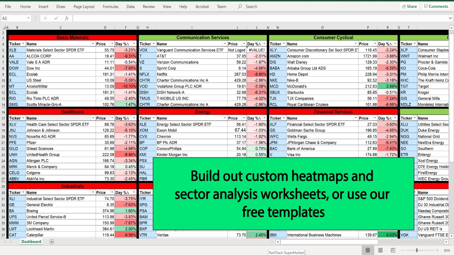The image size is (454, 255).
Task: Open Ticker filter under Healthcare
Action: point(23,118)
